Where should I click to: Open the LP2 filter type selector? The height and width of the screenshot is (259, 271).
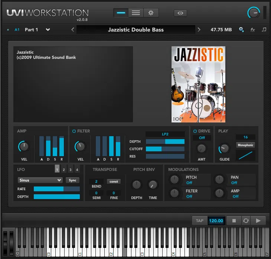[x=165, y=134]
